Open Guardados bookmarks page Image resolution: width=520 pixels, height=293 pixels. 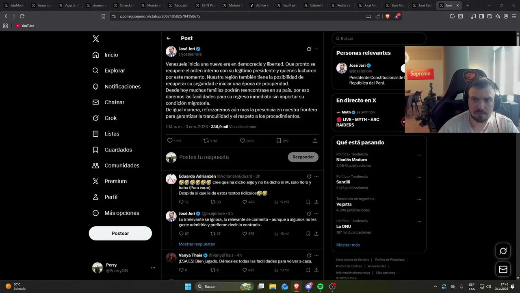pos(112,150)
